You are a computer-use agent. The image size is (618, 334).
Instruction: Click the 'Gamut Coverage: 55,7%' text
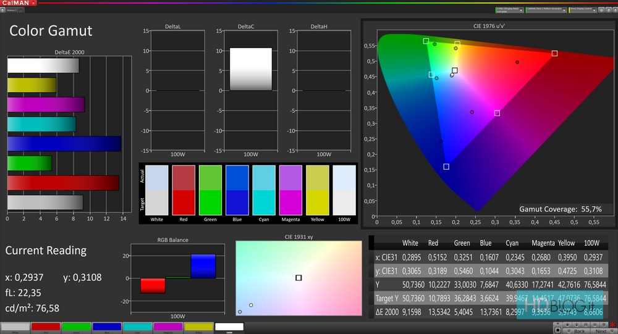[x=561, y=209]
